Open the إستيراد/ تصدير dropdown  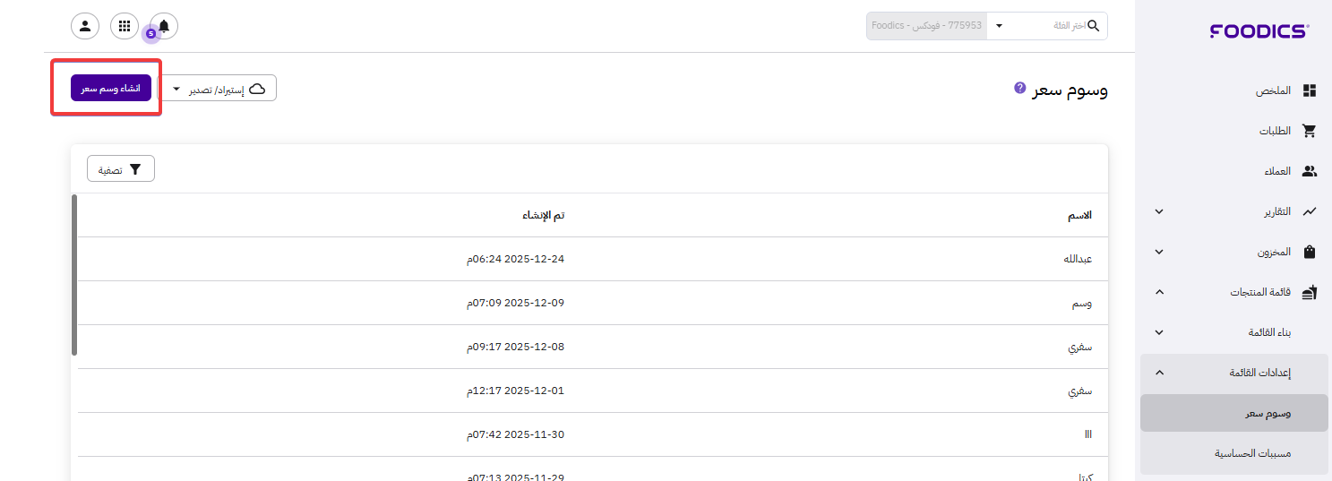[x=218, y=89]
